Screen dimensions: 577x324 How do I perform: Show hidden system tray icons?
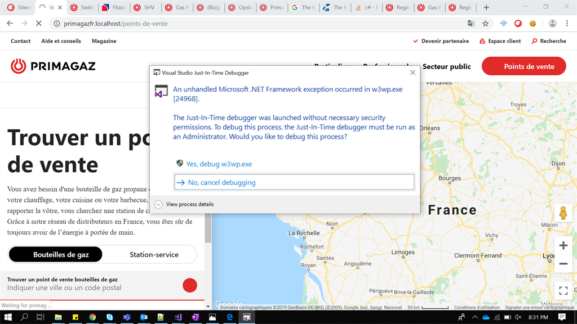[x=474, y=317]
